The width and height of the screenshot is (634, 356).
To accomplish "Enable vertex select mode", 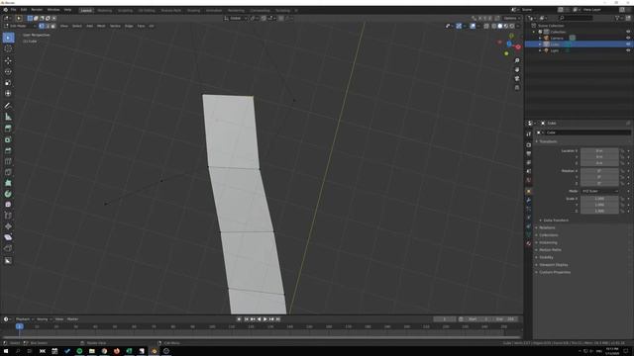I will 42,26.
